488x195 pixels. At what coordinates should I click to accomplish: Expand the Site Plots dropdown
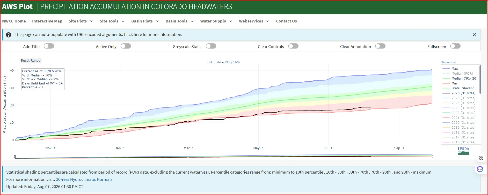(x=81, y=21)
